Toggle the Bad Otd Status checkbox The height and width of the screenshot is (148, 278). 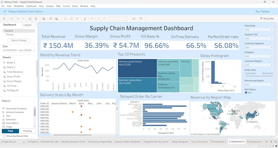pos(246,93)
